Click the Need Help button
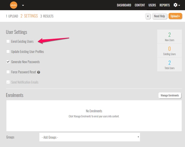 click(159, 16)
